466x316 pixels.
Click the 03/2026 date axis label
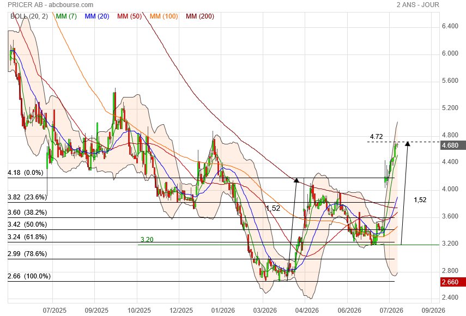click(265, 311)
